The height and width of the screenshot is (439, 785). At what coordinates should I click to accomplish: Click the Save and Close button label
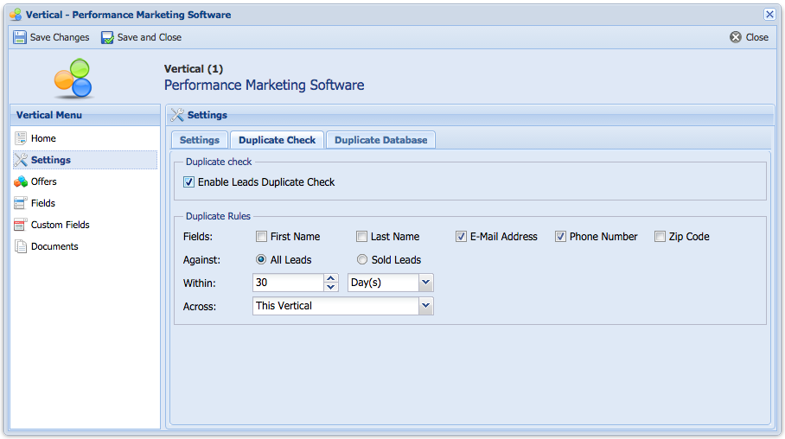[x=150, y=37]
